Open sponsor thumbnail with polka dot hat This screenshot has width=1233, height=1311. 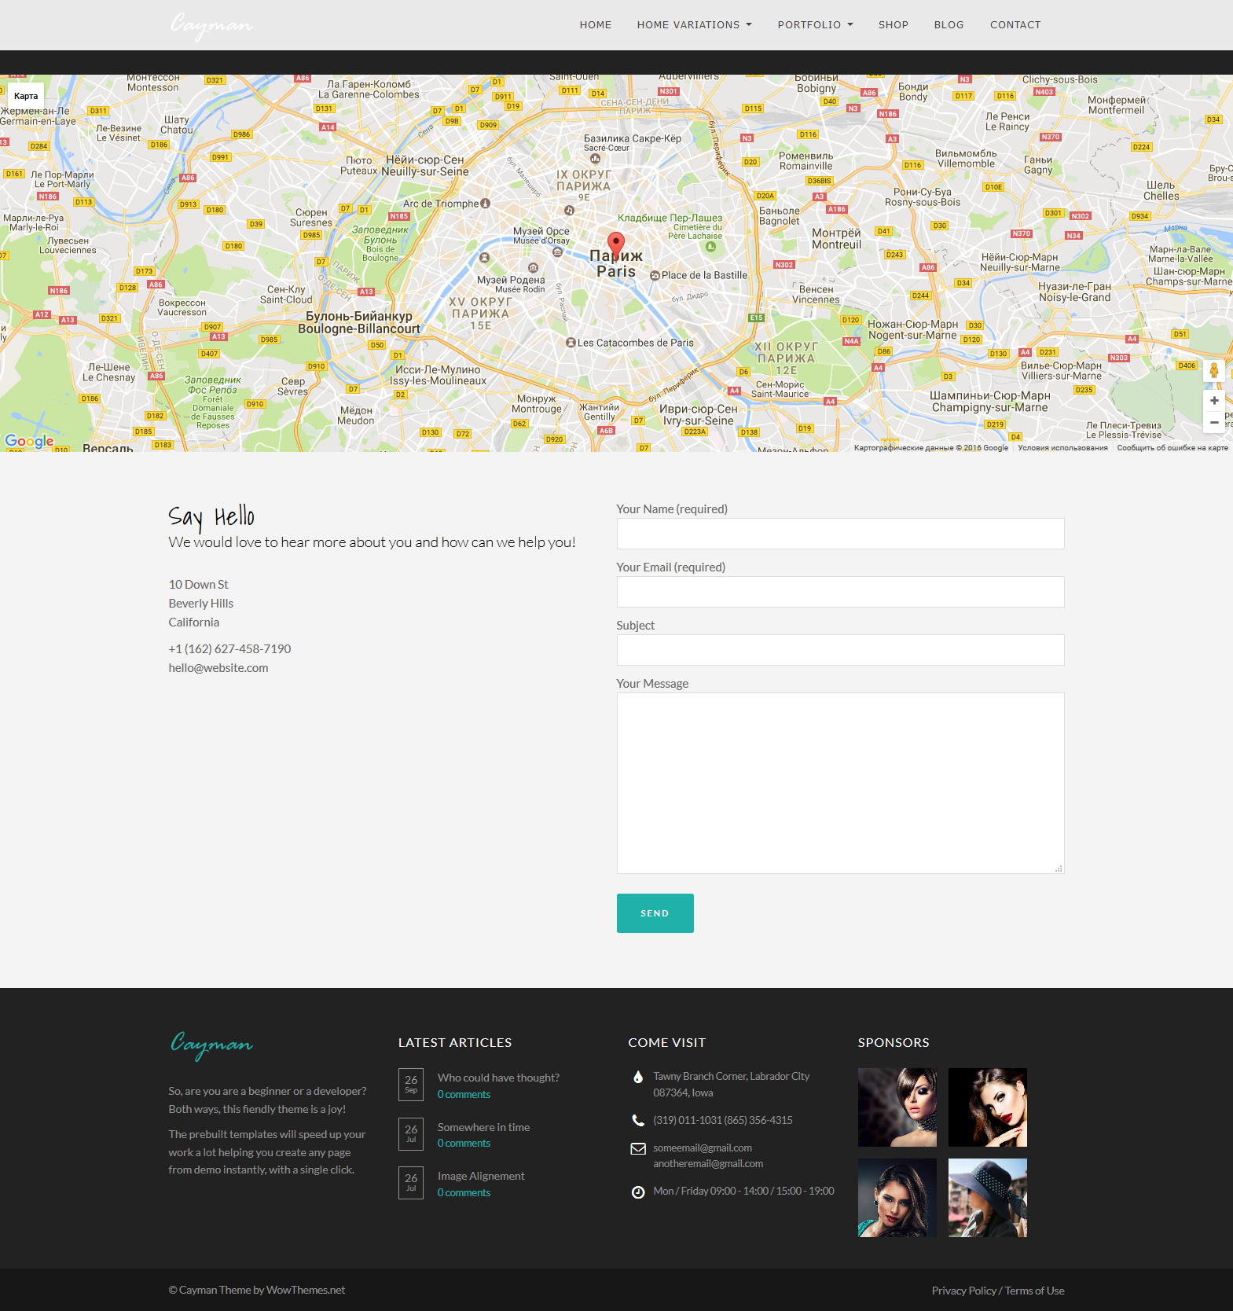(x=988, y=1198)
